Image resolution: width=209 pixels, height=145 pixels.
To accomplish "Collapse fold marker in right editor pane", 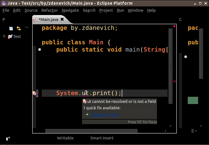I will [185, 57].
